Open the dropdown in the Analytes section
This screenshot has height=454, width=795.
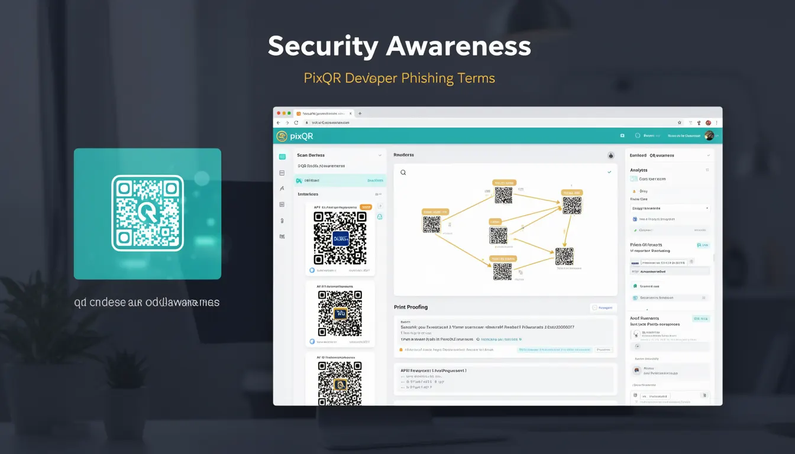pyautogui.click(x=670, y=208)
